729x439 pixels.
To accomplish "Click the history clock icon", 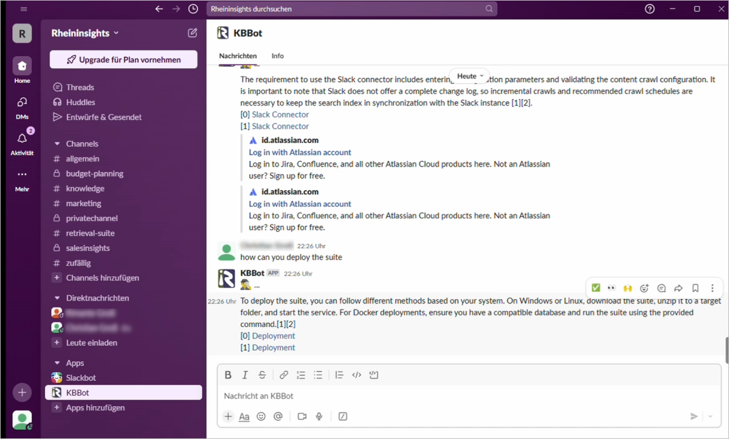I will point(193,9).
